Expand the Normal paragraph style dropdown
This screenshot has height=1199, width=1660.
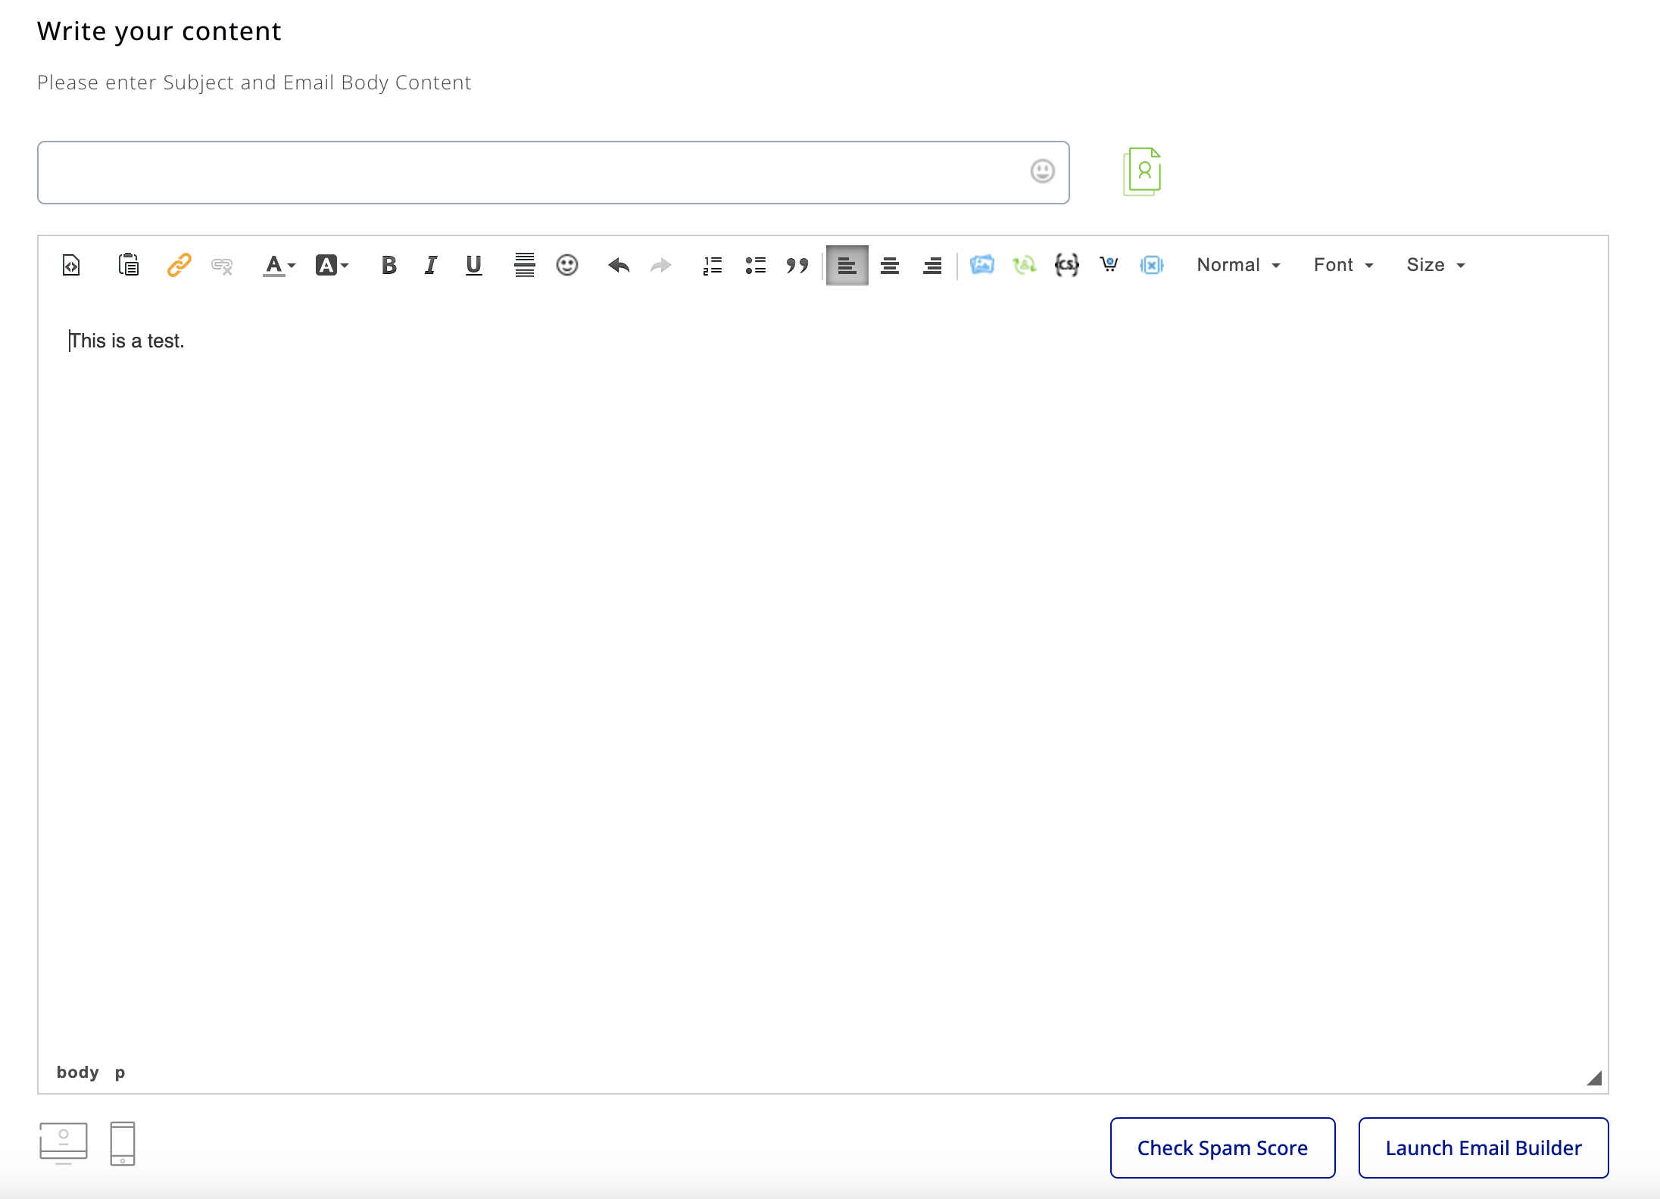(1237, 265)
